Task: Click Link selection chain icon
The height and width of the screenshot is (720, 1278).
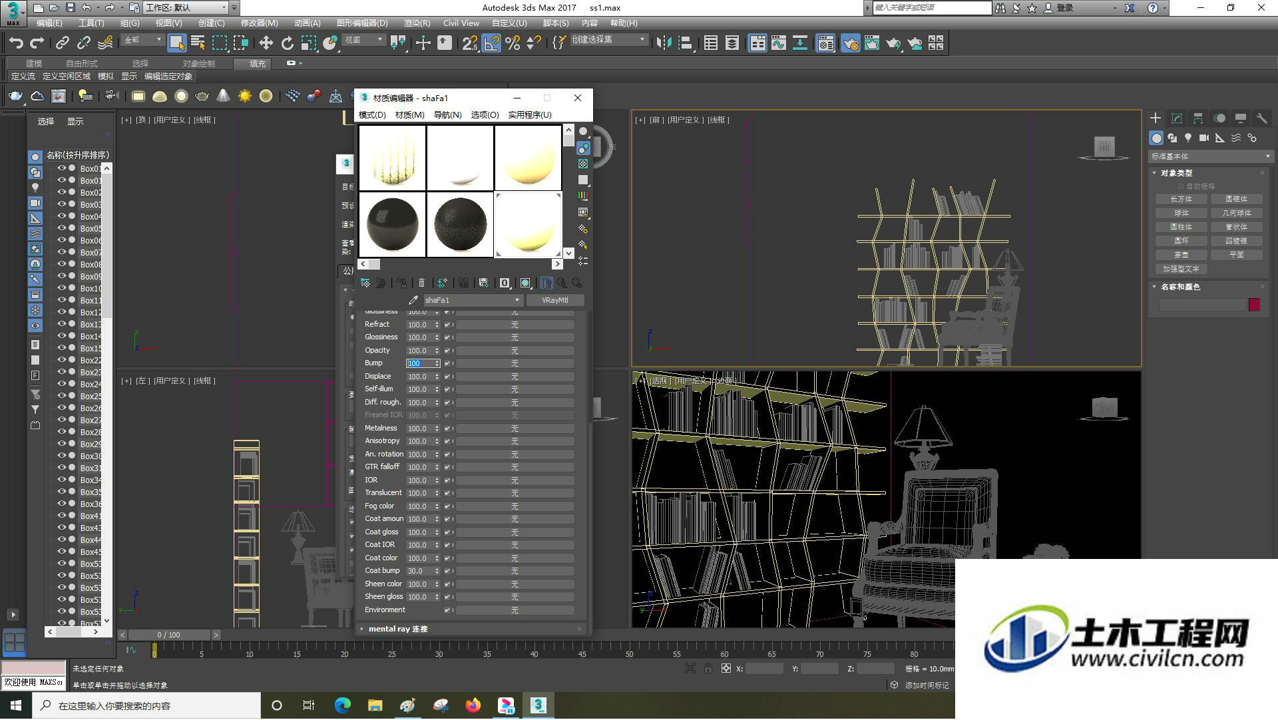Action: click(62, 43)
